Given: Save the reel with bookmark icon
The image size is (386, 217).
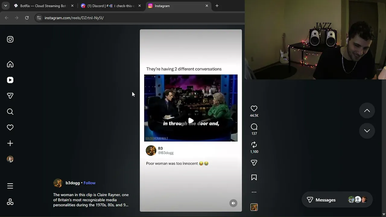Looking at the screenshot, I should 254,178.
